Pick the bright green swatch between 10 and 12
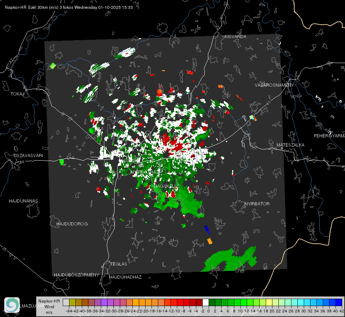 point(244,302)
